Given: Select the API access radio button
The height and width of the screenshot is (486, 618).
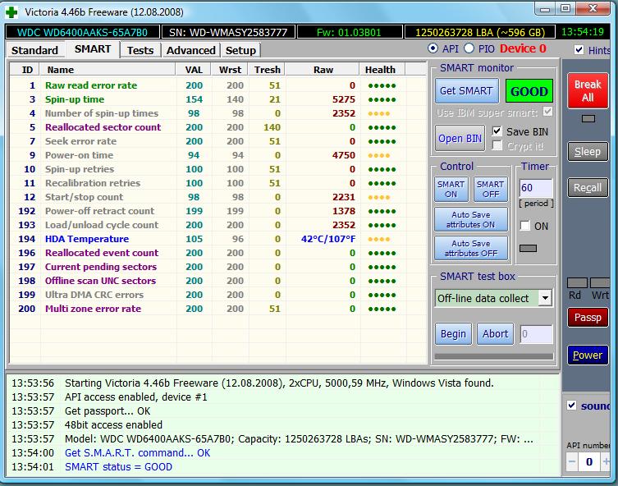Looking at the screenshot, I should click(x=433, y=48).
